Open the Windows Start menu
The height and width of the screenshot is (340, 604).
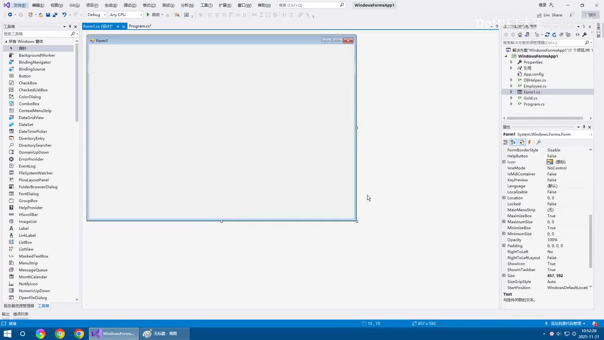point(8,334)
